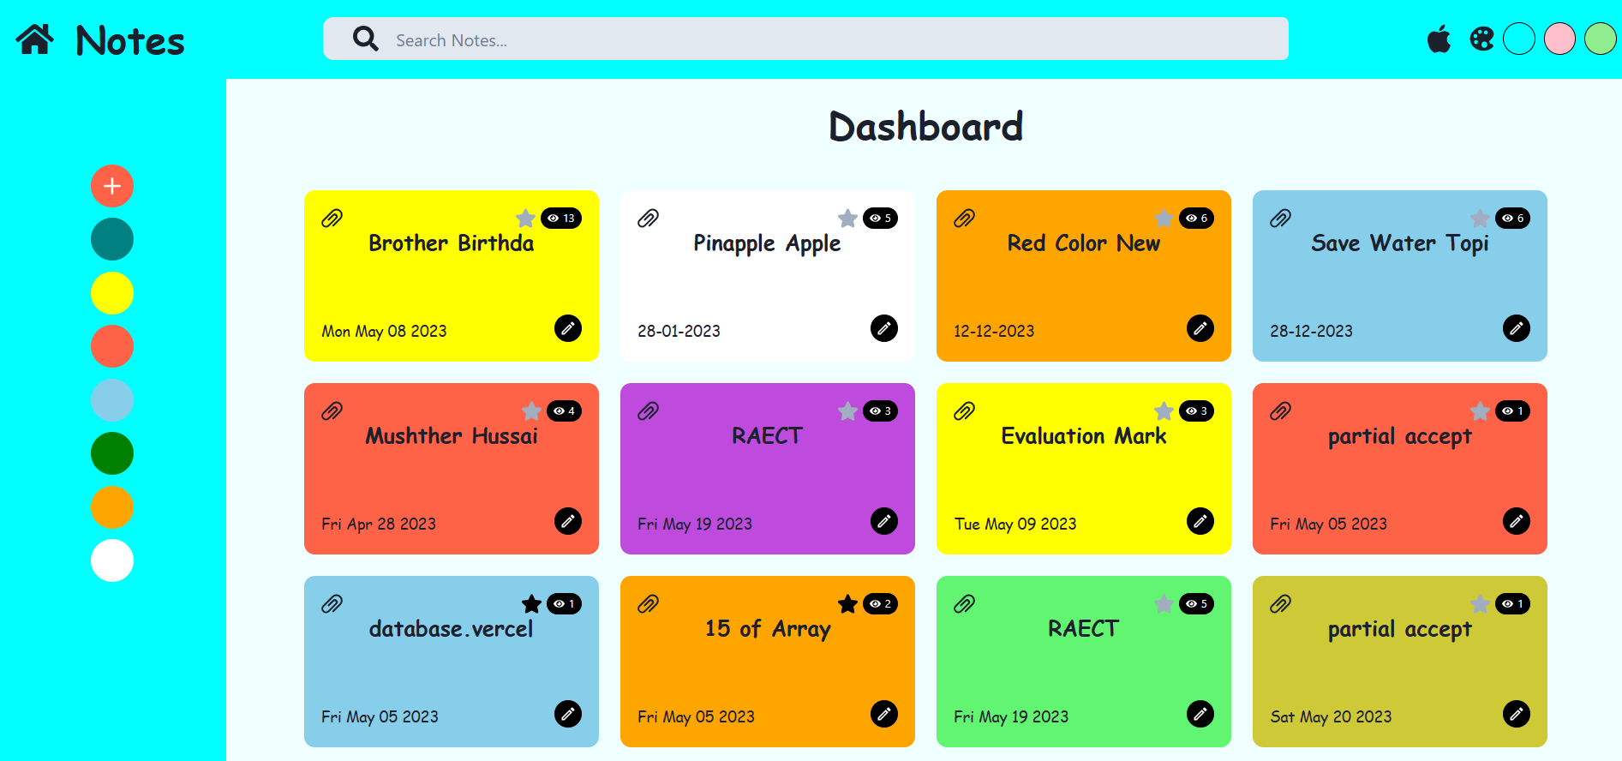This screenshot has width=1622, height=761.
Task: Click the Home icon beside Notes
Action: point(35,39)
